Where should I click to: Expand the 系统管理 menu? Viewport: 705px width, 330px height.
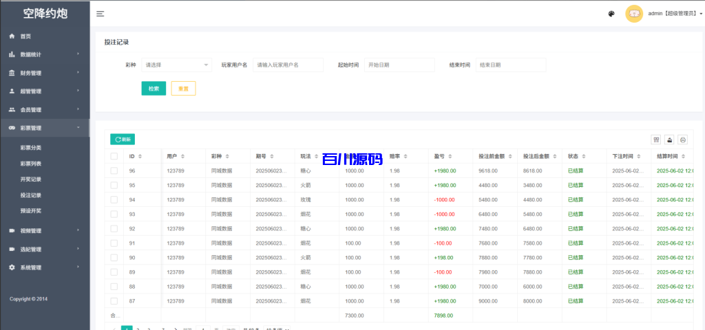[x=45, y=267]
